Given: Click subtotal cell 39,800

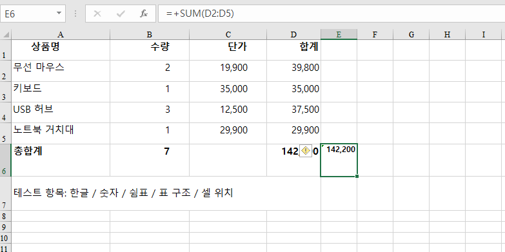Looking at the screenshot, I should pos(293,71).
